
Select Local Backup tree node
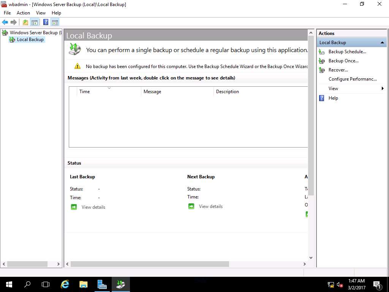27,40
